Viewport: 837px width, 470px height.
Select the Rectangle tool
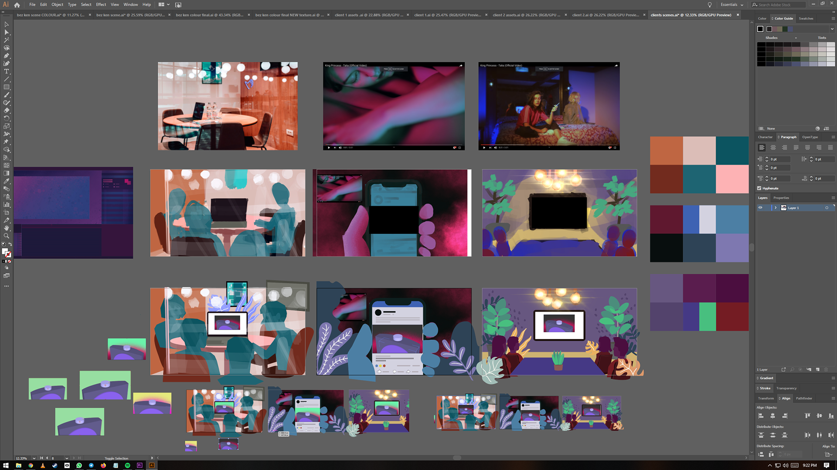[7, 87]
